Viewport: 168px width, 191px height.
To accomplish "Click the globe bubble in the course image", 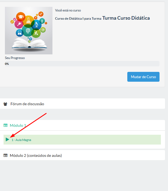I will [28, 30].
